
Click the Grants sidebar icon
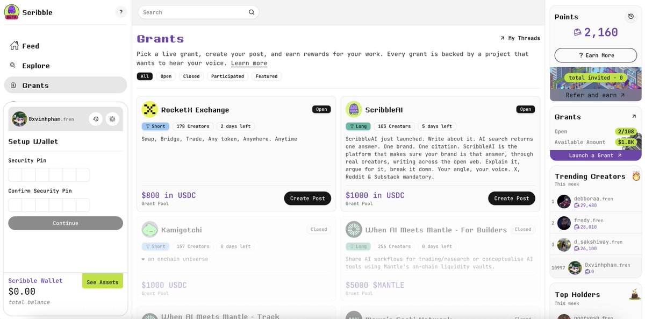[x=13, y=85]
